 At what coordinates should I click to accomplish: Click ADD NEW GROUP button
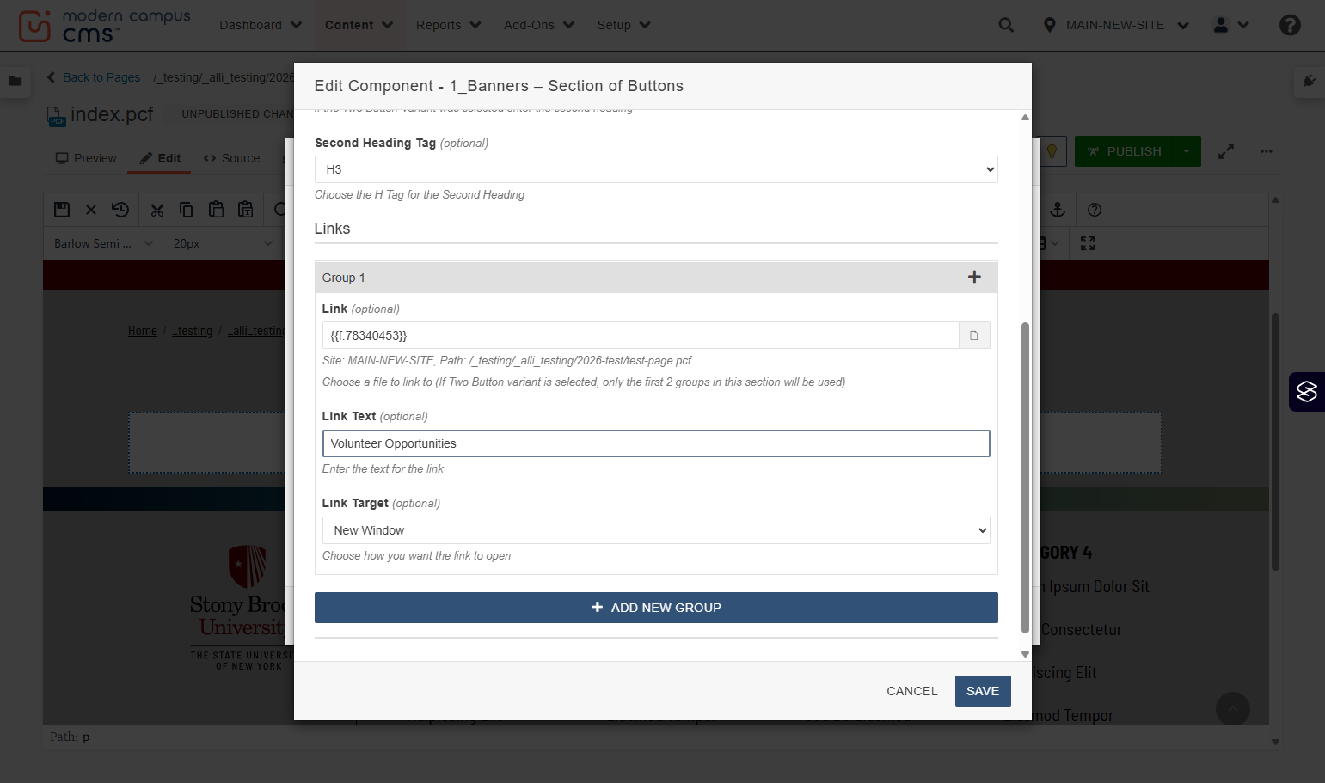656,608
